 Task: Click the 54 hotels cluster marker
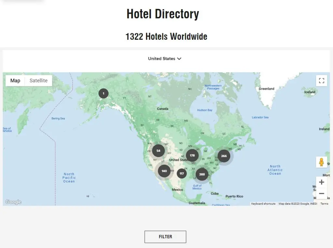(158, 151)
